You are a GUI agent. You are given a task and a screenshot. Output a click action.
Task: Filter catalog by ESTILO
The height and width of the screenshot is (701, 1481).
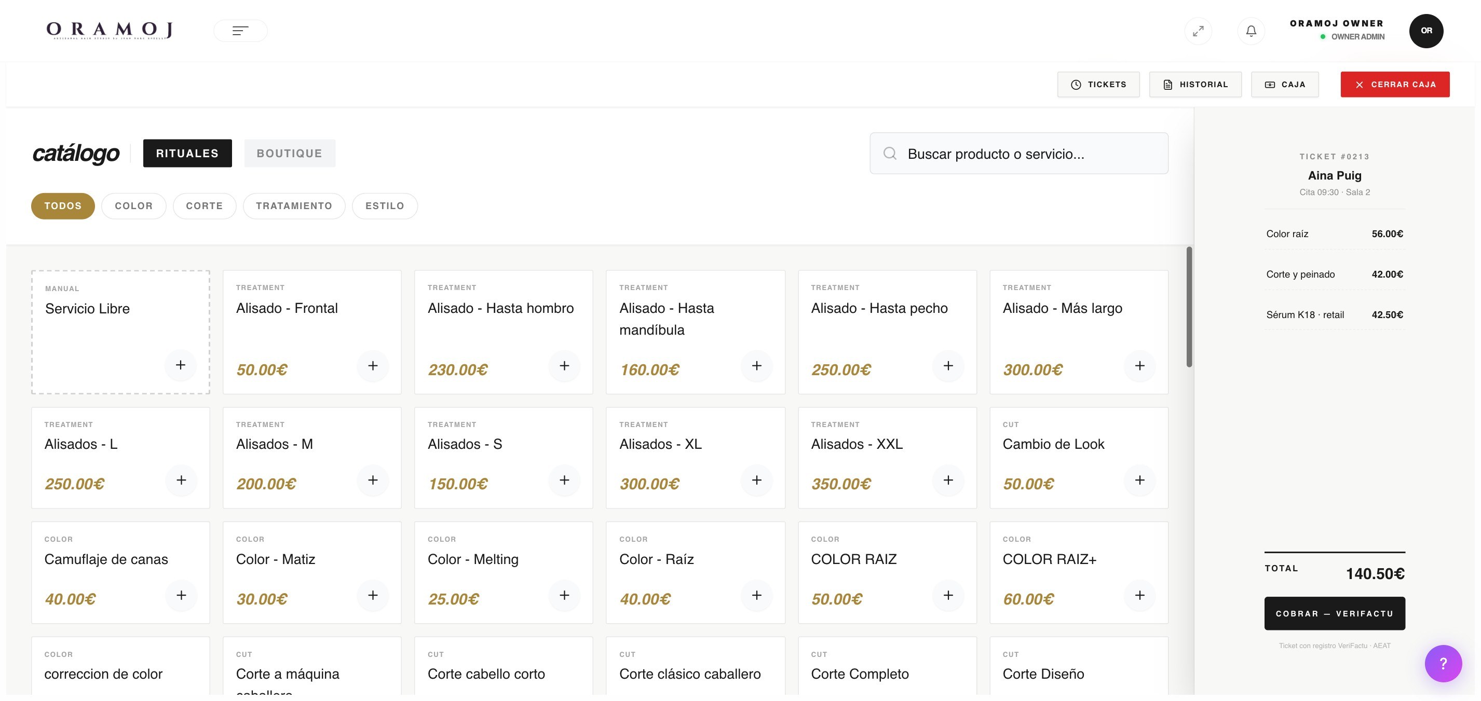tap(385, 207)
